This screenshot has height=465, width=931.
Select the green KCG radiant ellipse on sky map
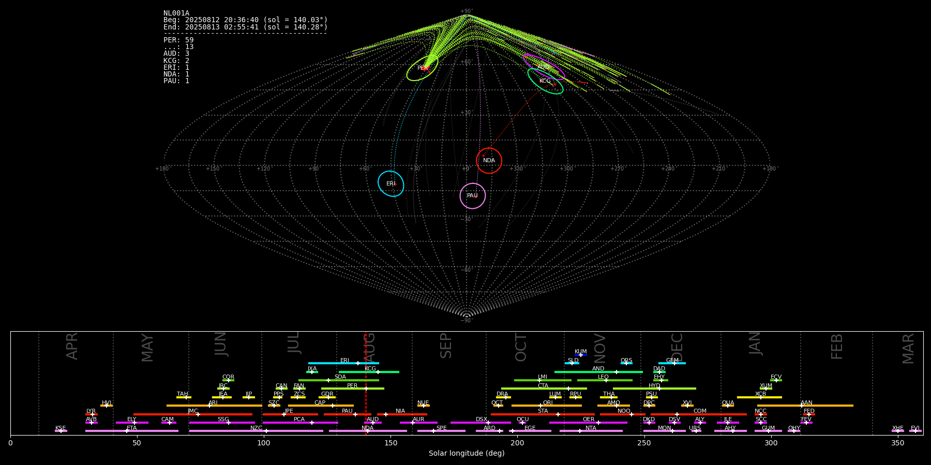click(545, 81)
